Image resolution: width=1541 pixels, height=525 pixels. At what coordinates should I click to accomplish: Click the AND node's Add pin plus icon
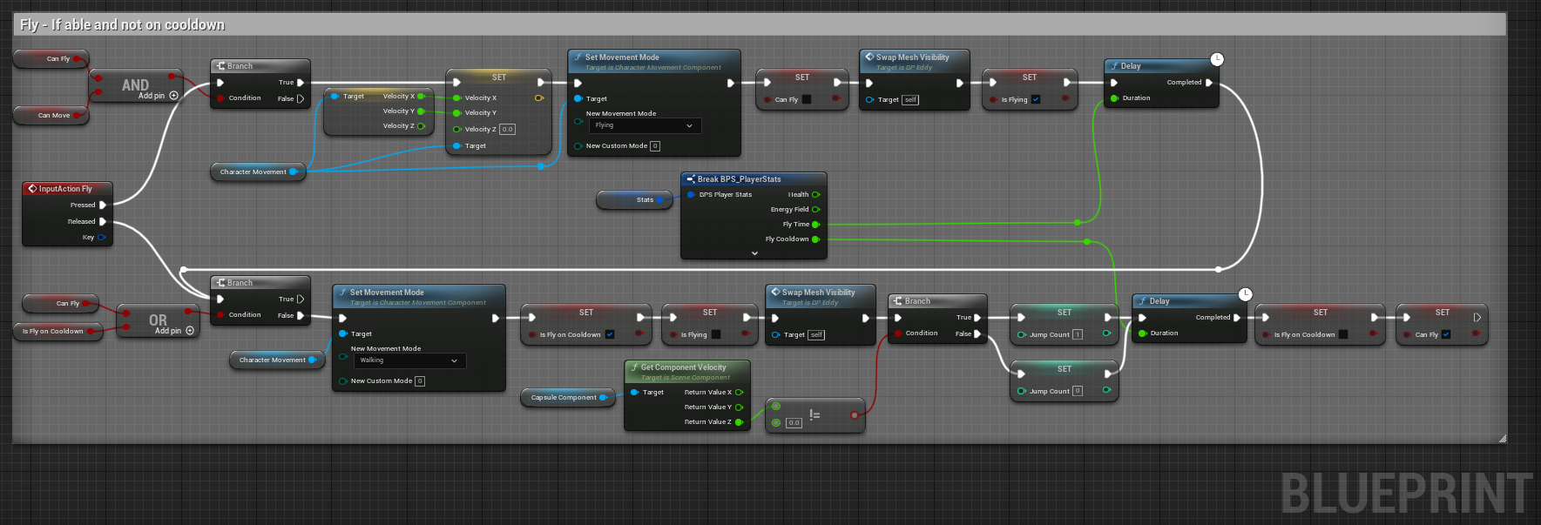pyautogui.click(x=174, y=96)
